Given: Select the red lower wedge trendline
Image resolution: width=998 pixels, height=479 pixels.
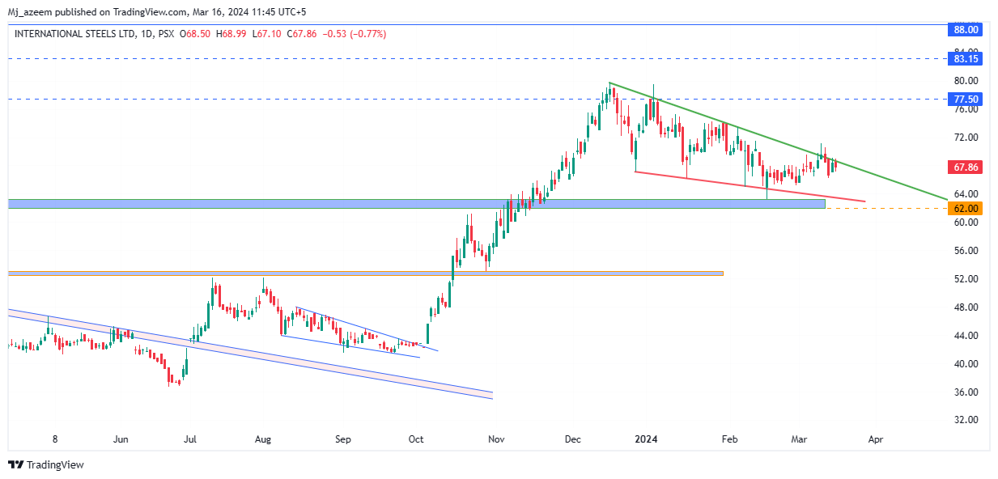Looking at the screenshot, I should tap(750, 186).
